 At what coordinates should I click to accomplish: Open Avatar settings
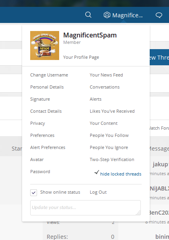click(37, 159)
